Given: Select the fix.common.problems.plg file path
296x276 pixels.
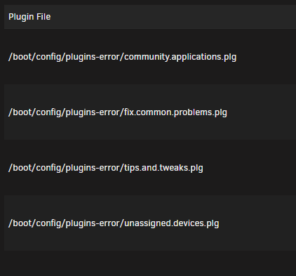Looking at the screenshot, I should click(118, 112).
